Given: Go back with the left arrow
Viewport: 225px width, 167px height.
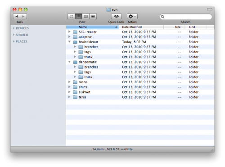Looking at the screenshot, I should click(x=17, y=16).
